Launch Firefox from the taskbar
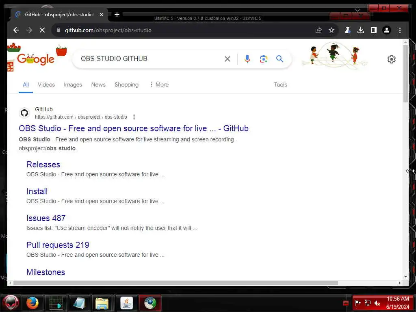 pyautogui.click(x=32, y=303)
